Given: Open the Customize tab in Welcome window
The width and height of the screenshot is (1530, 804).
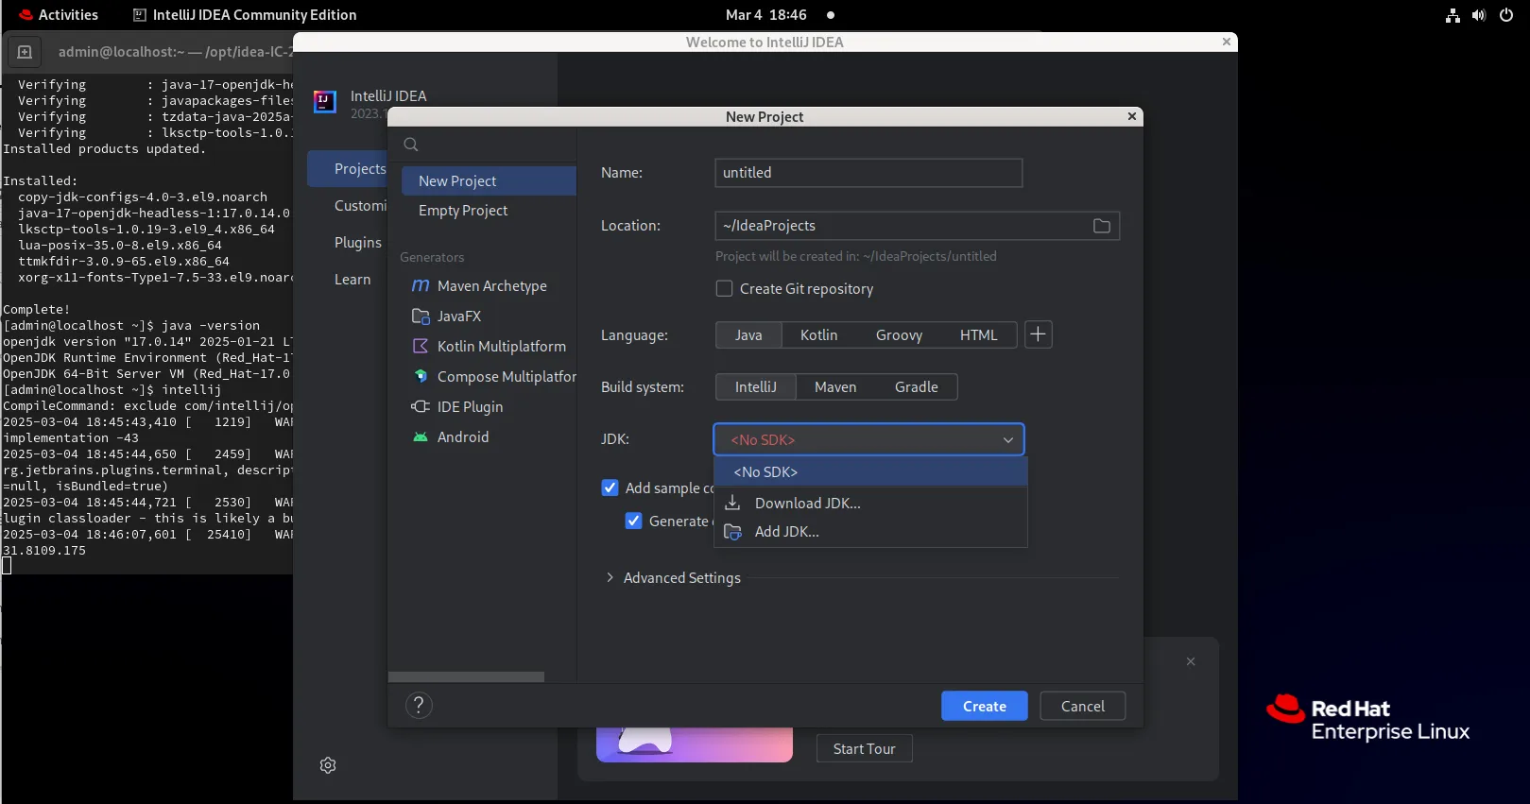Looking at the screenshot, I should 359,206.
